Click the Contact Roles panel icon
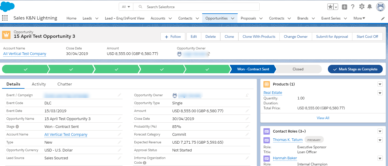 click(x=267, y=131)
